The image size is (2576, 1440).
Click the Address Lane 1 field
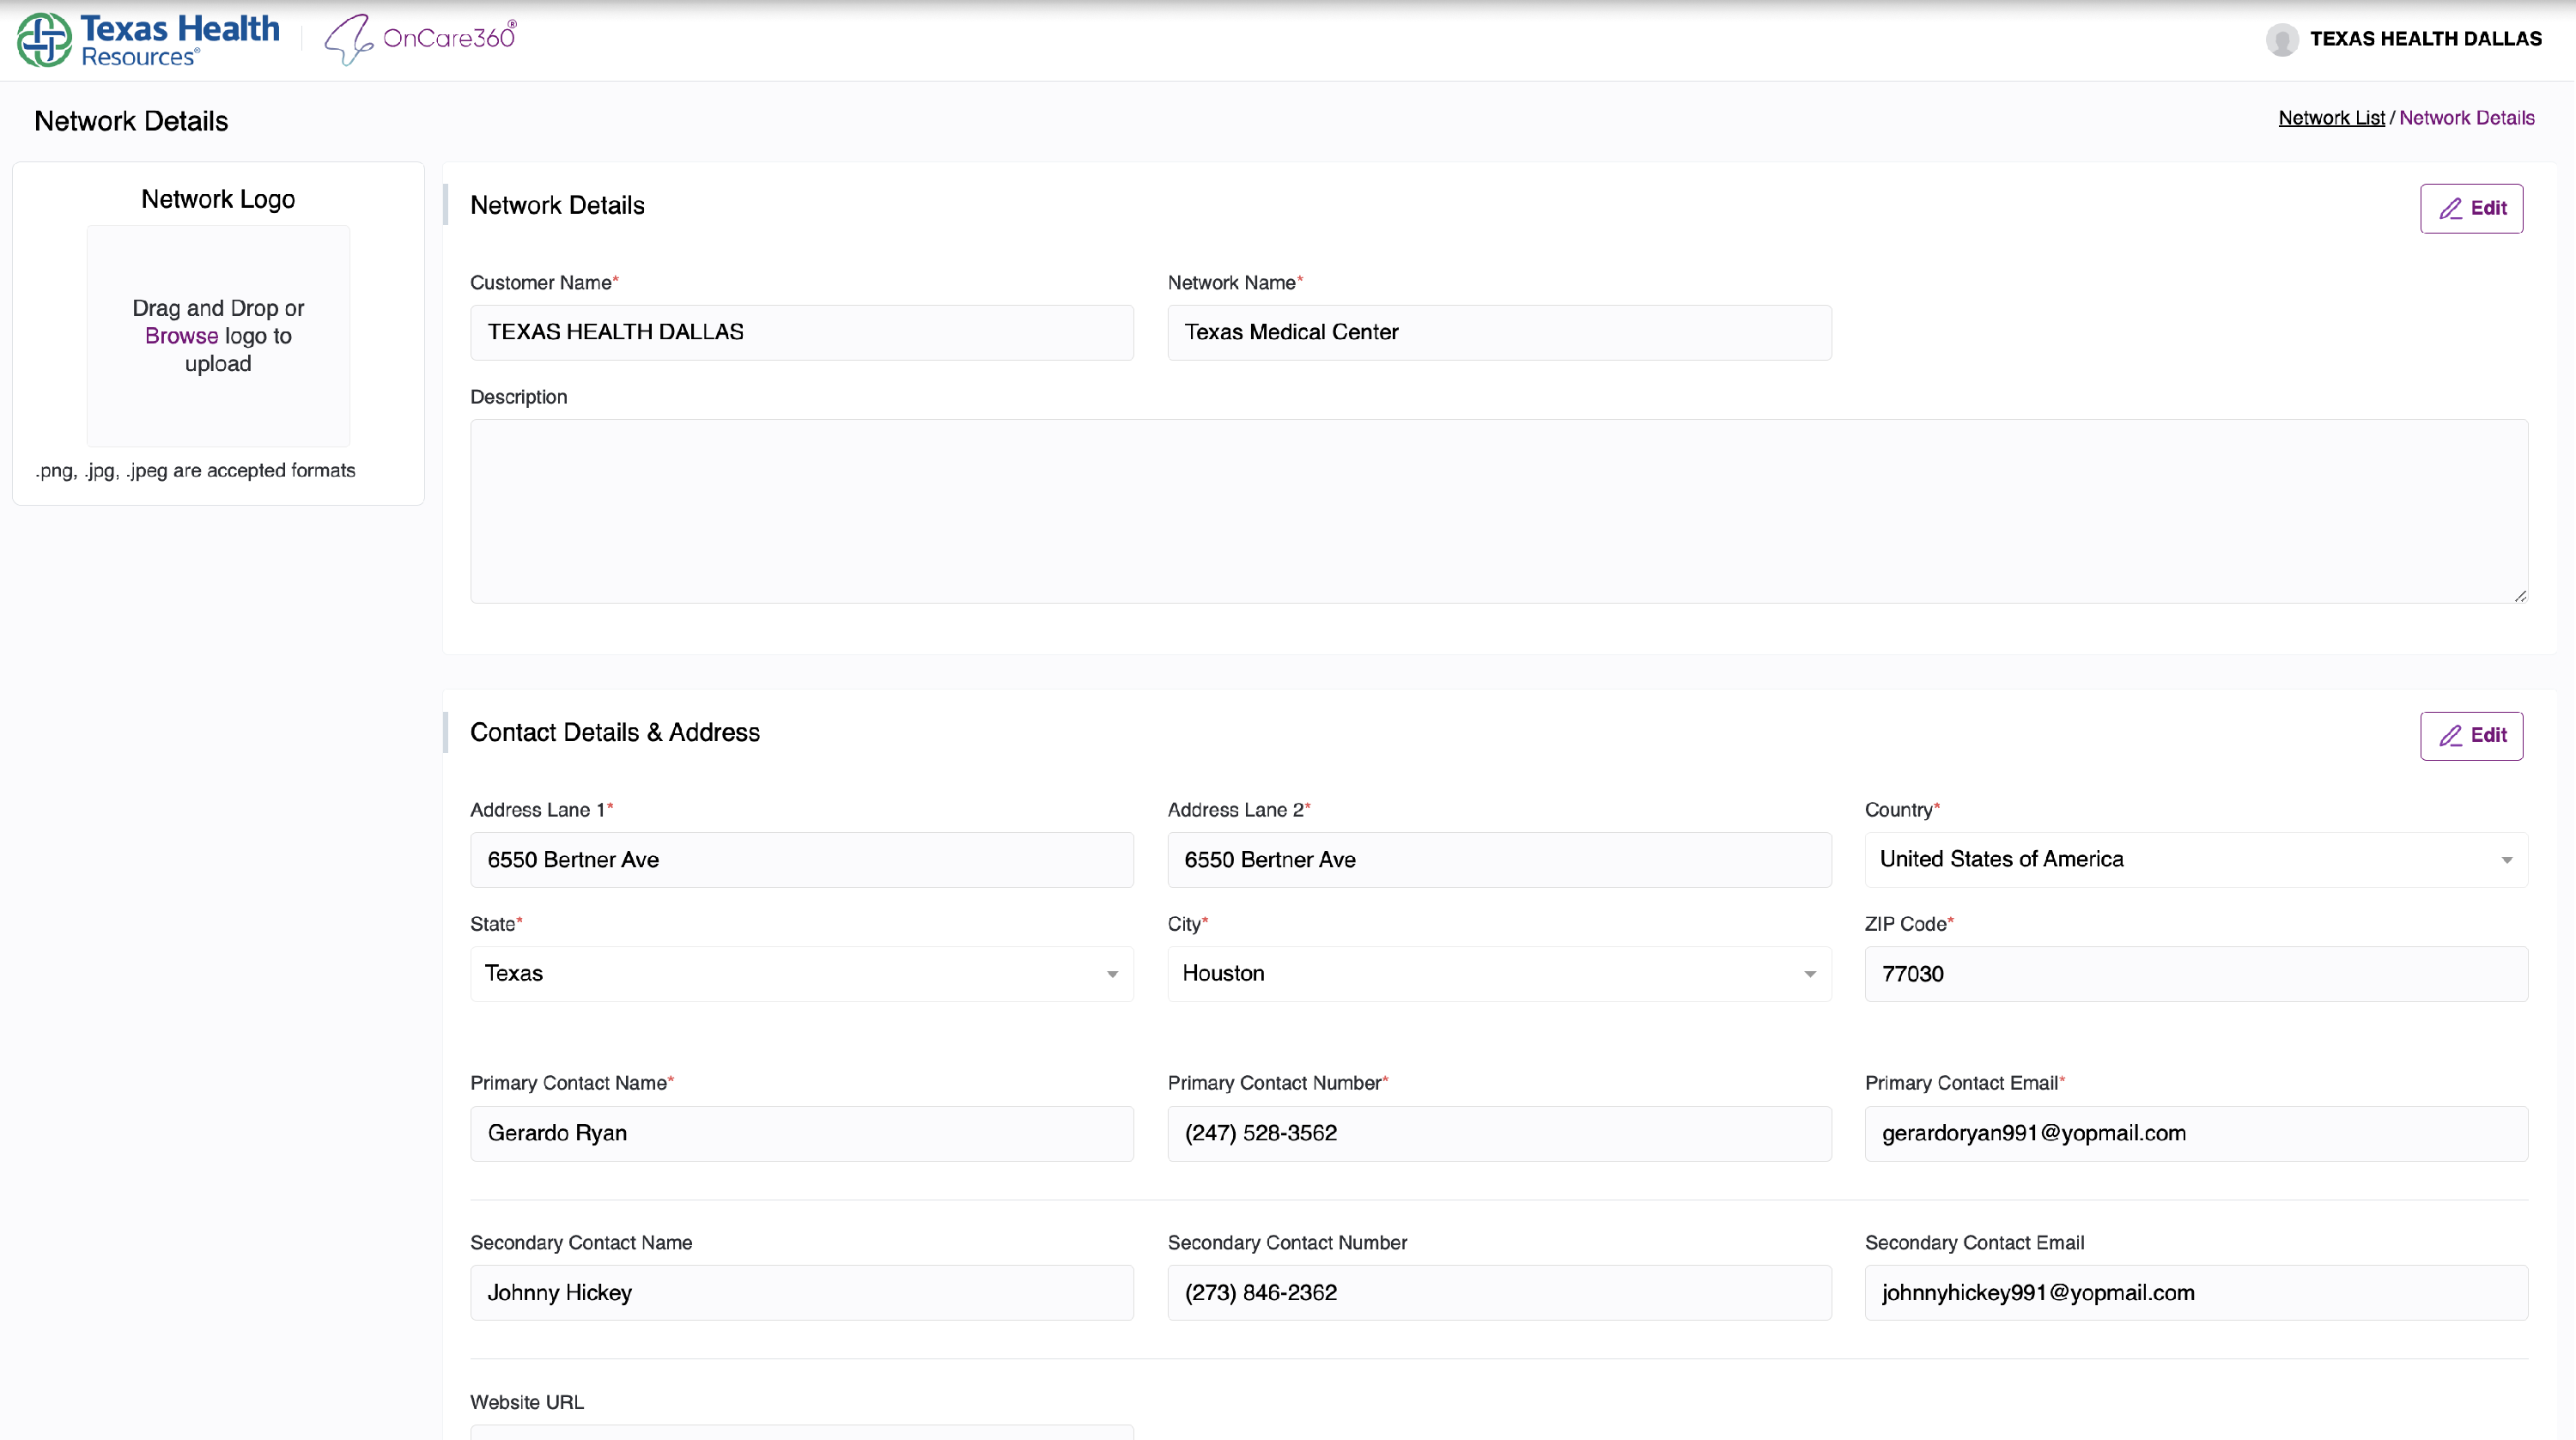801,860
